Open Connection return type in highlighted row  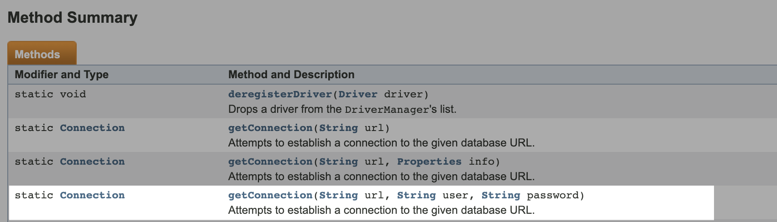92,195
